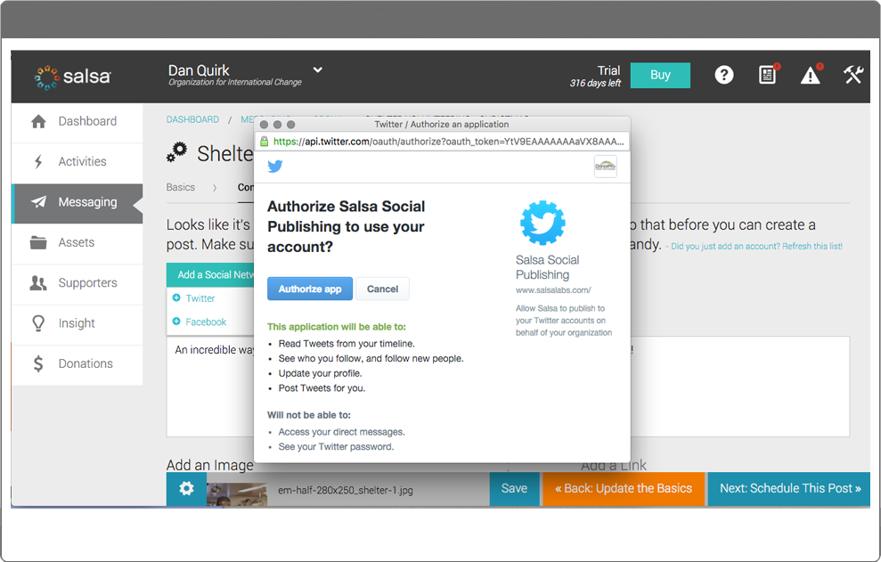Viewport: 881px width, 562px height.
Task: Click the plus icon next to Facebook
Action: (x=176, y=322)
